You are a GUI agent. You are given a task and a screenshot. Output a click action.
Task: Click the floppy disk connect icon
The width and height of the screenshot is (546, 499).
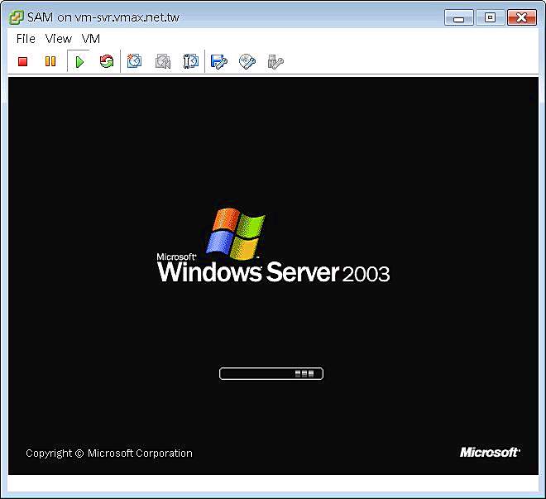(218, 61)
